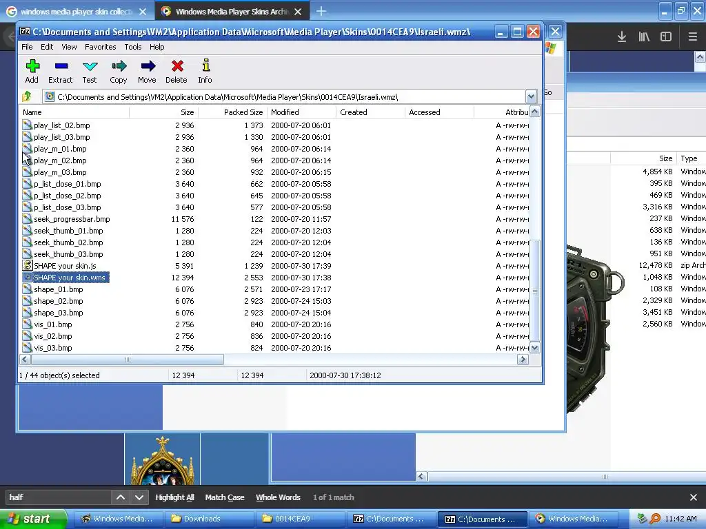Open the Tools menu
706x529 pixels.
point(133,47)
